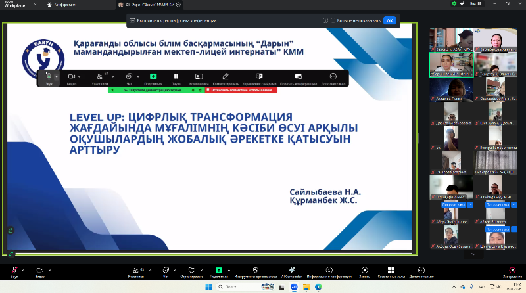Click green Поделиться icon in floating toolbar
The height and width of the screenshot is (293, 526).
[x=153, y=76]
